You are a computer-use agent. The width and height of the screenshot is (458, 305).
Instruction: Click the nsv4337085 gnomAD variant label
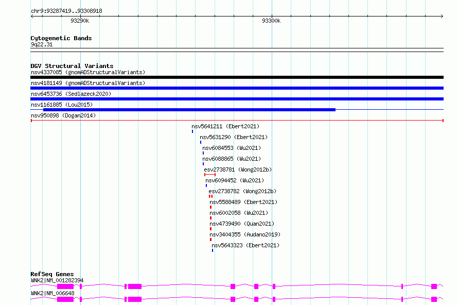pos(88,72)
